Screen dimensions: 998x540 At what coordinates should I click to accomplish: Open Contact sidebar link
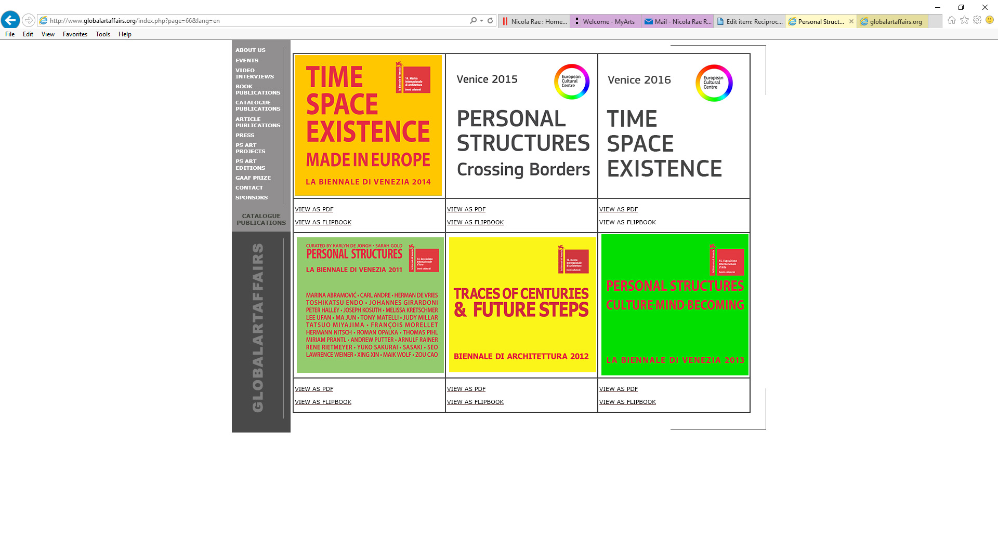[249, 188]
